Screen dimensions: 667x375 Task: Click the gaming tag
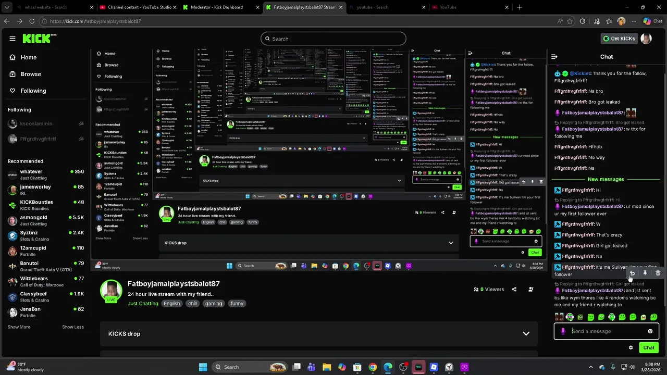(214, 304)
